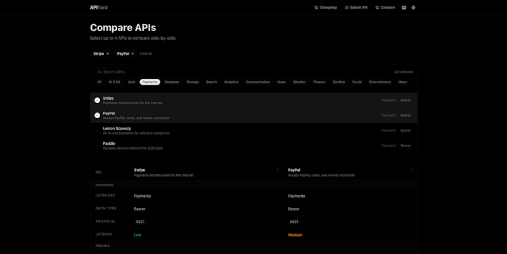
Task: Filter by Social category
Action: [x=357, y=82]
